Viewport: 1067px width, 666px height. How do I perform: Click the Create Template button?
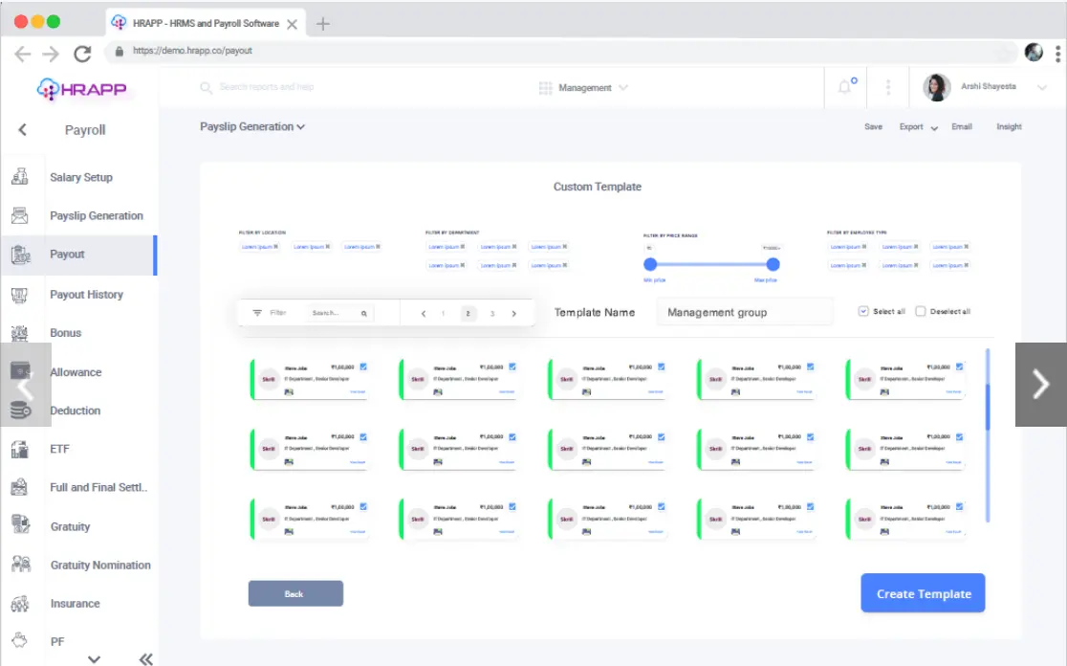923,593
